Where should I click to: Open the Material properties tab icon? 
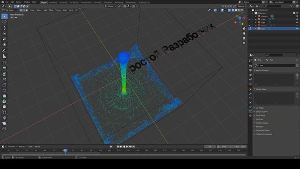(x=250, y=115)
